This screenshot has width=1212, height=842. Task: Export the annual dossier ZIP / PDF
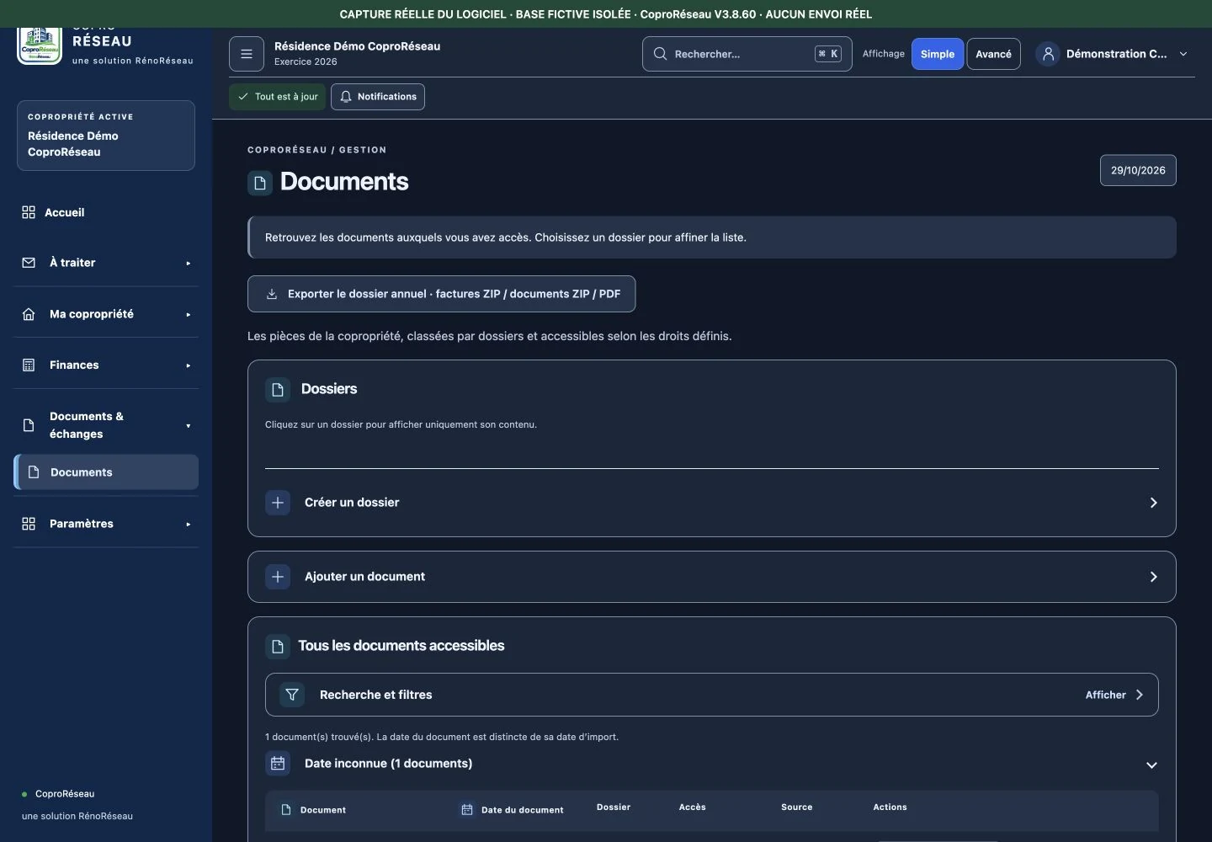(x=441, y=294)
